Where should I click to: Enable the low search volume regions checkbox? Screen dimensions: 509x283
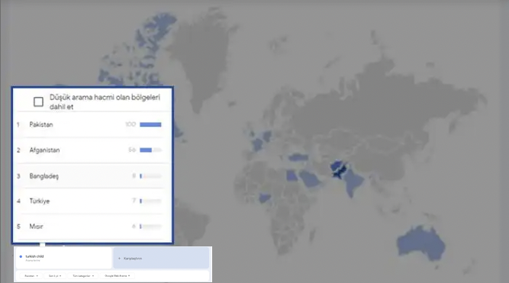pos(38,102)
